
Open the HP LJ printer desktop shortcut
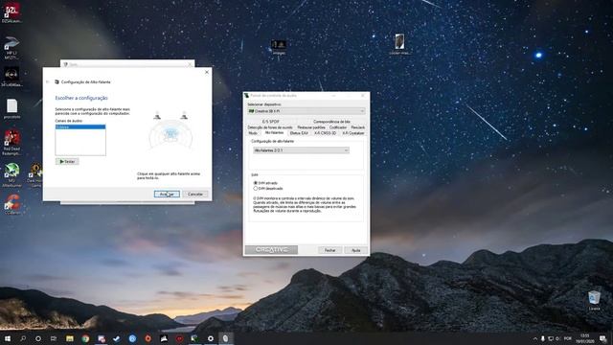pyautogui.click(x=11, y=47)
